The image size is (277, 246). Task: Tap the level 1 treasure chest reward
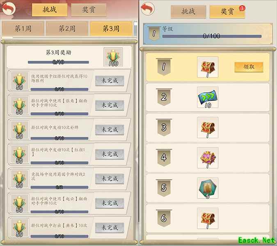tap(208, 67)
